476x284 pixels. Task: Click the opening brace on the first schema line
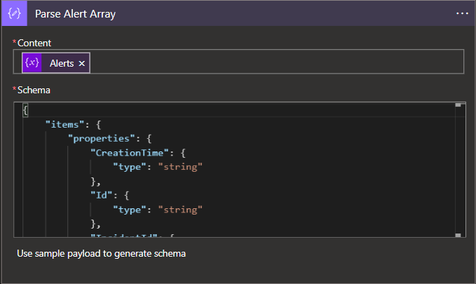click(25, 111)
